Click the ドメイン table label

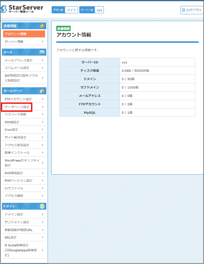(90, 79)
